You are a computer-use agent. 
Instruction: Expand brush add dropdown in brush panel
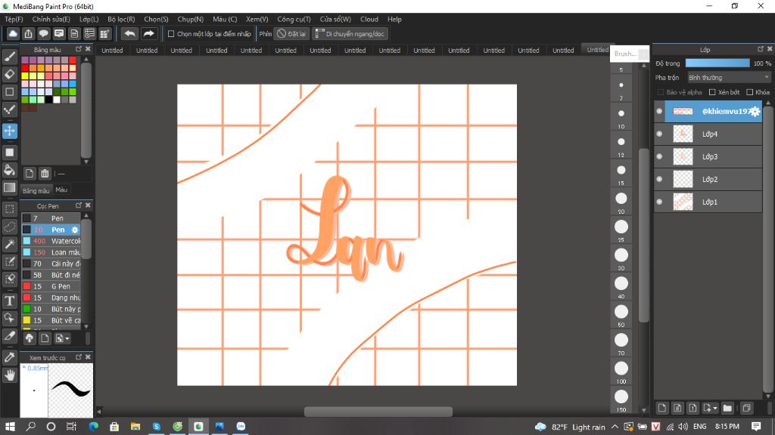pyautogui.click(x=67, y=339)
